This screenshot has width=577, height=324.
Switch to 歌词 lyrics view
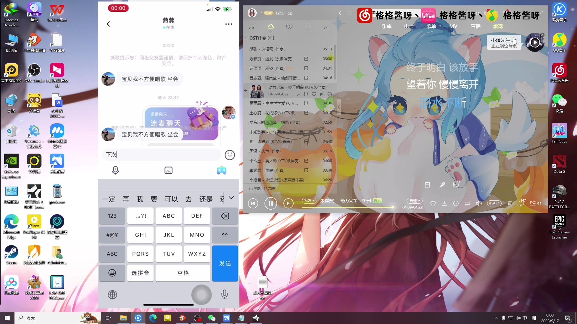click(x=498, y=26)
